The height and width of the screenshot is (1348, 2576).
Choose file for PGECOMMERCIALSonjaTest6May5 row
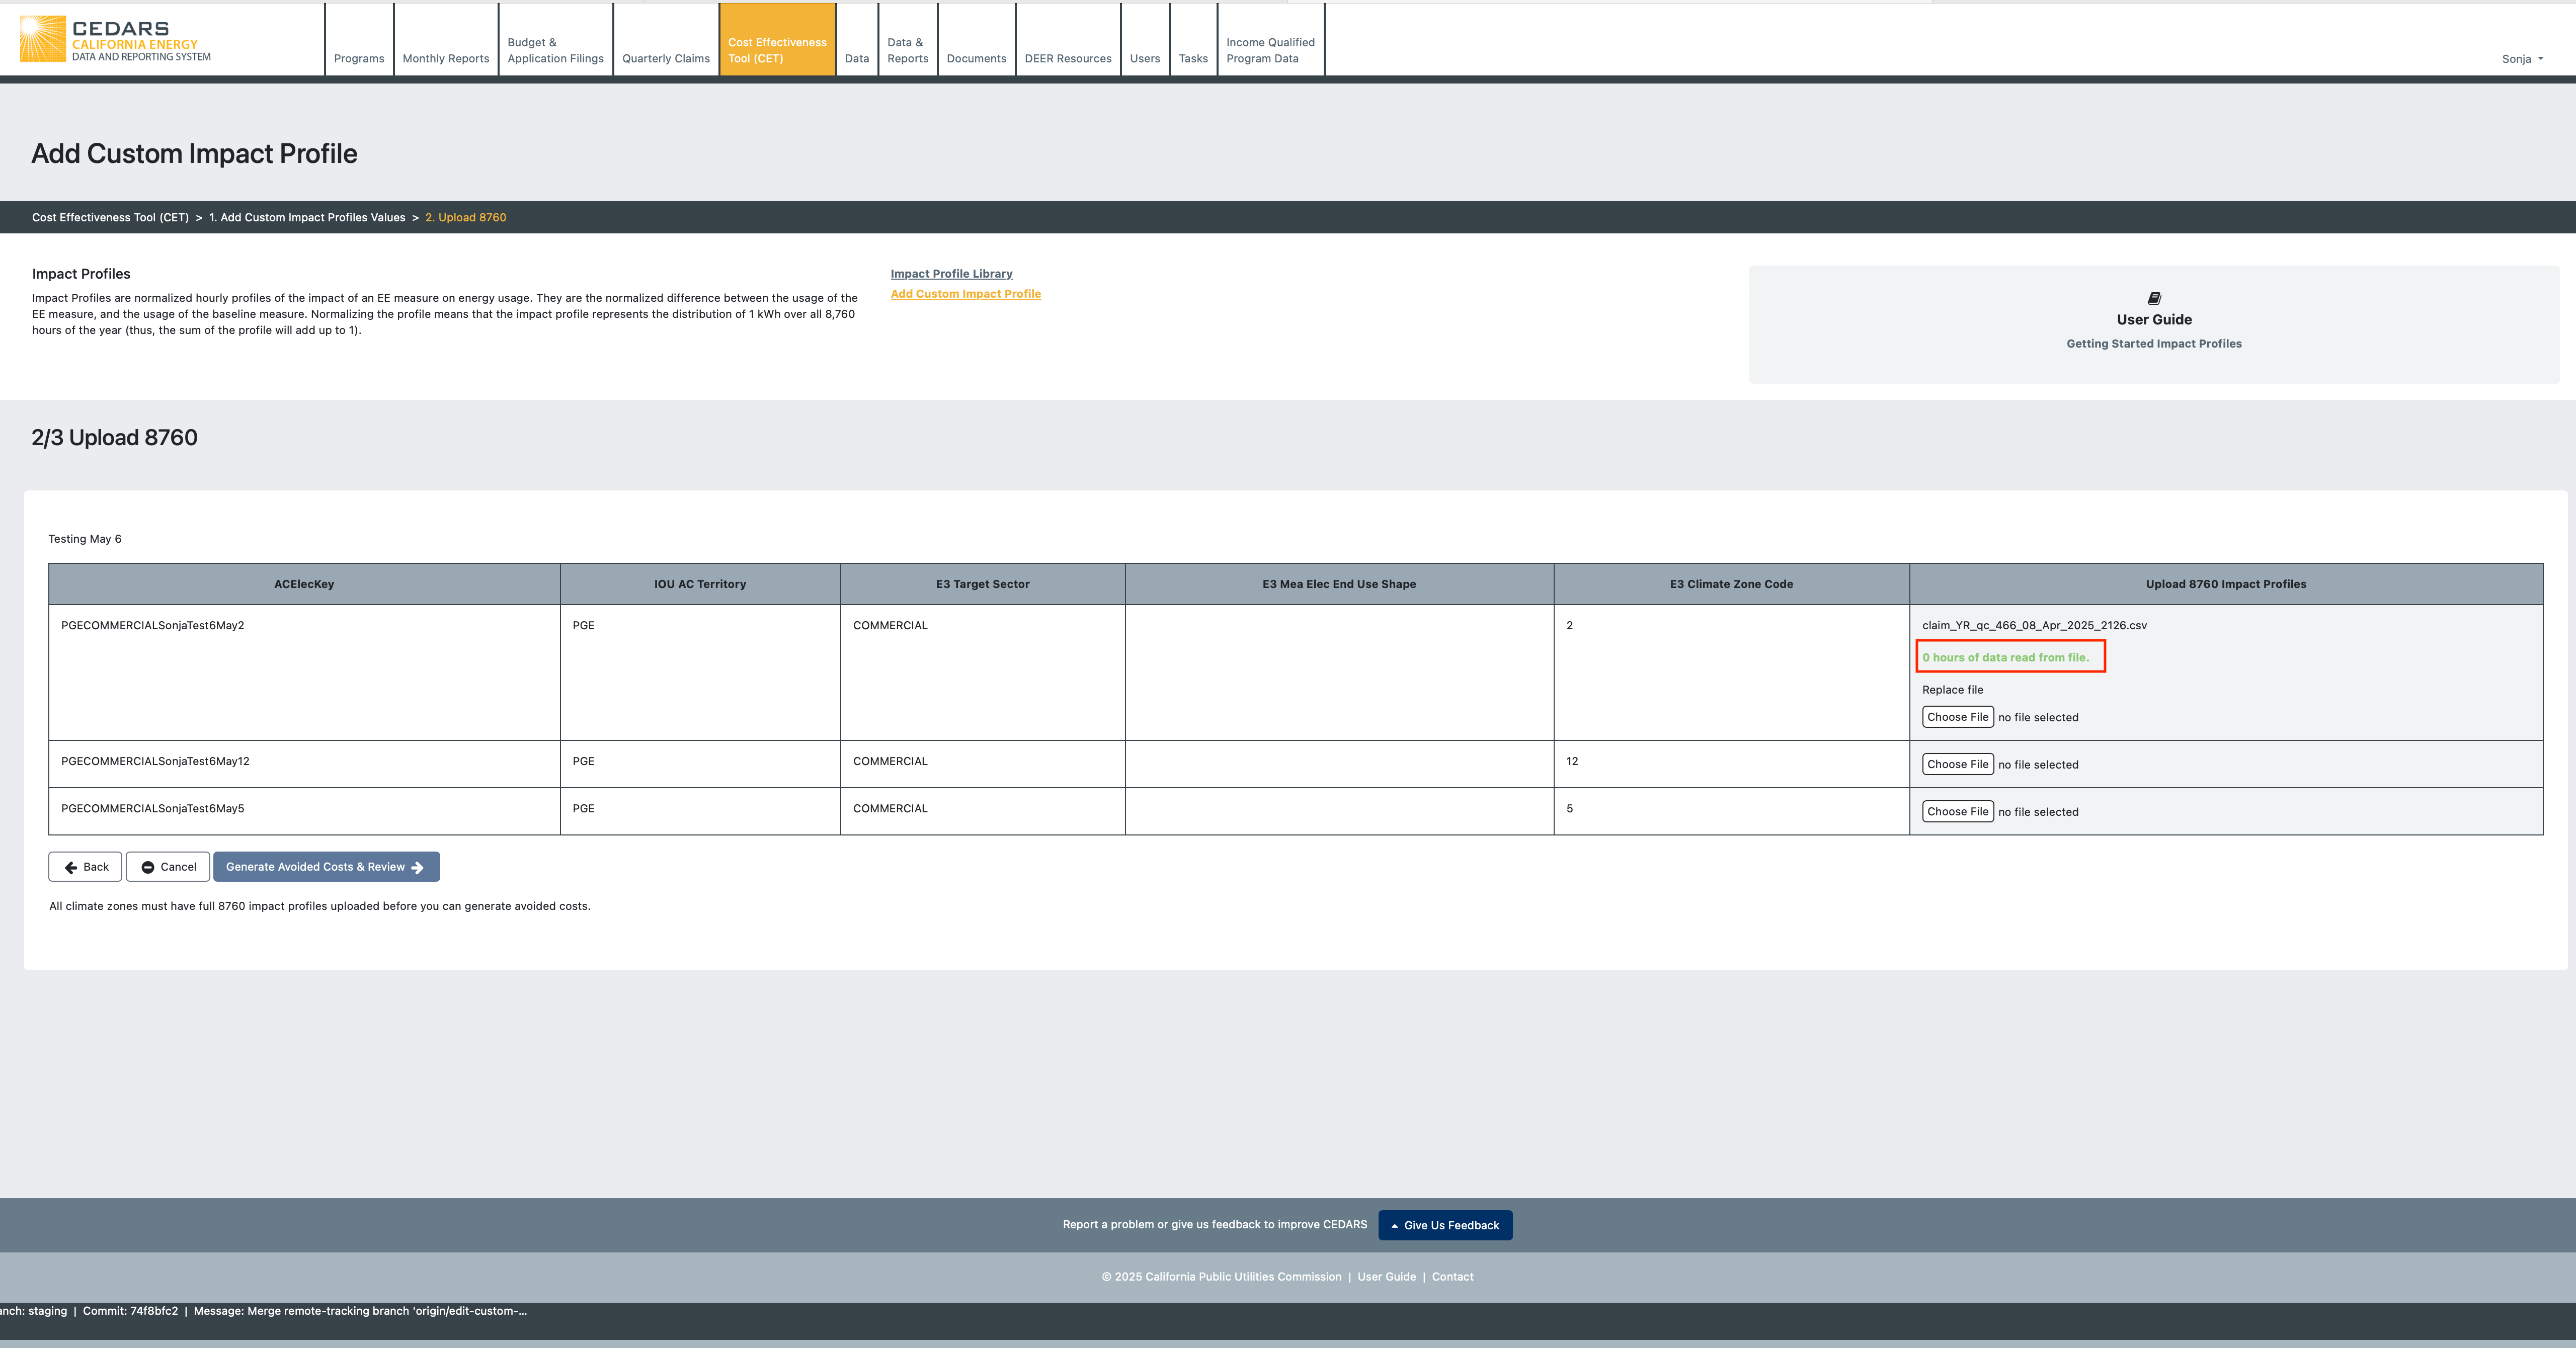coord(1957,811)
